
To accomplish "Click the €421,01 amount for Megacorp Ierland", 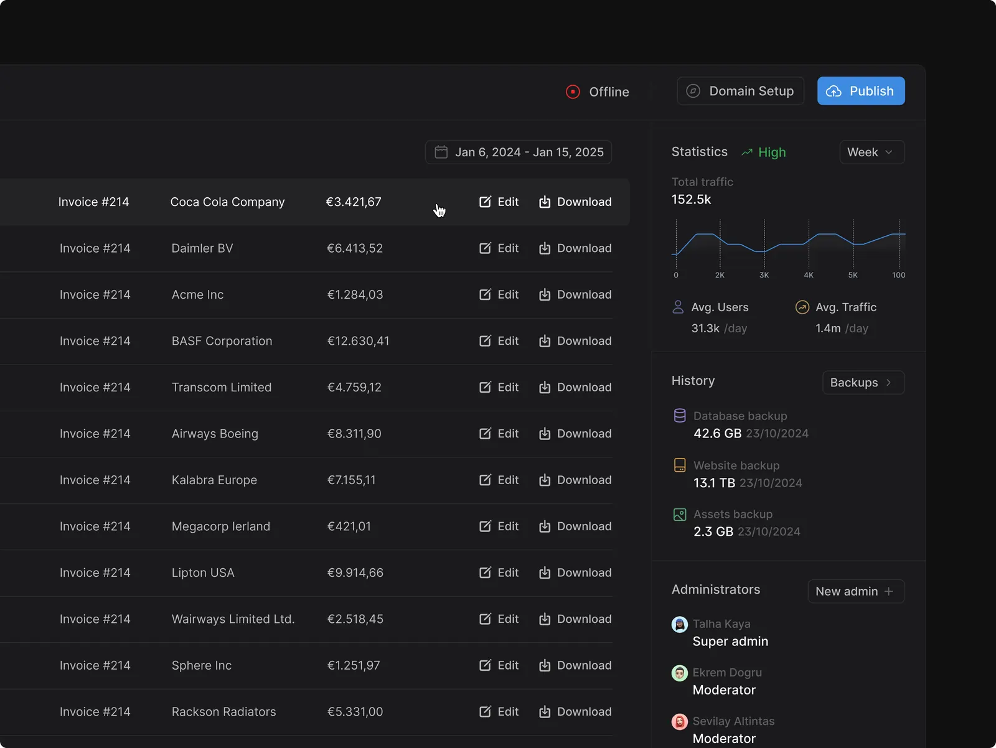I will tap(349, 526).
